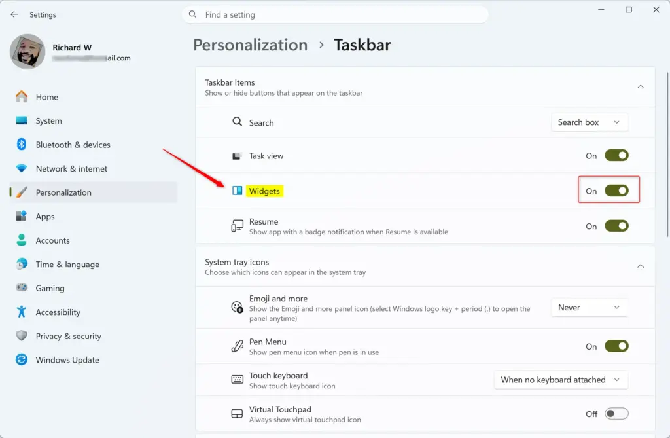Go to Bluetooth & devices
The height and width of the screenshot is (438, 670).
(93, 145)
